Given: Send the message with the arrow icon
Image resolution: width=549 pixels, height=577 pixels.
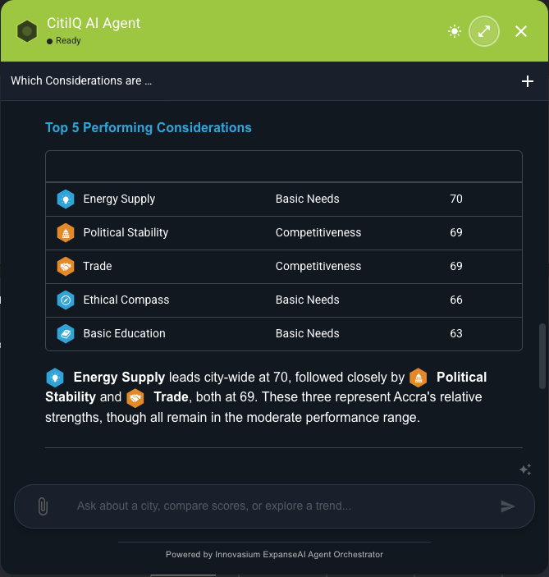Looking at the screenshot, I should [x=507, y=506].
